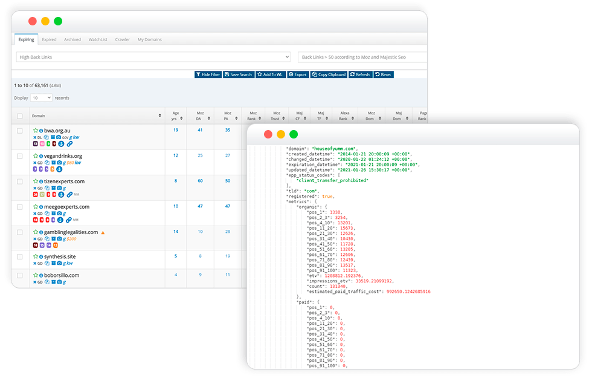The width and height of the screenshot is (589, 378).
Task: Switch to the WatchList tab
Action: [98, 39]
